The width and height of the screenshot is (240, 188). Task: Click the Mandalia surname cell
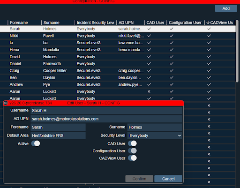click(51, 50)
